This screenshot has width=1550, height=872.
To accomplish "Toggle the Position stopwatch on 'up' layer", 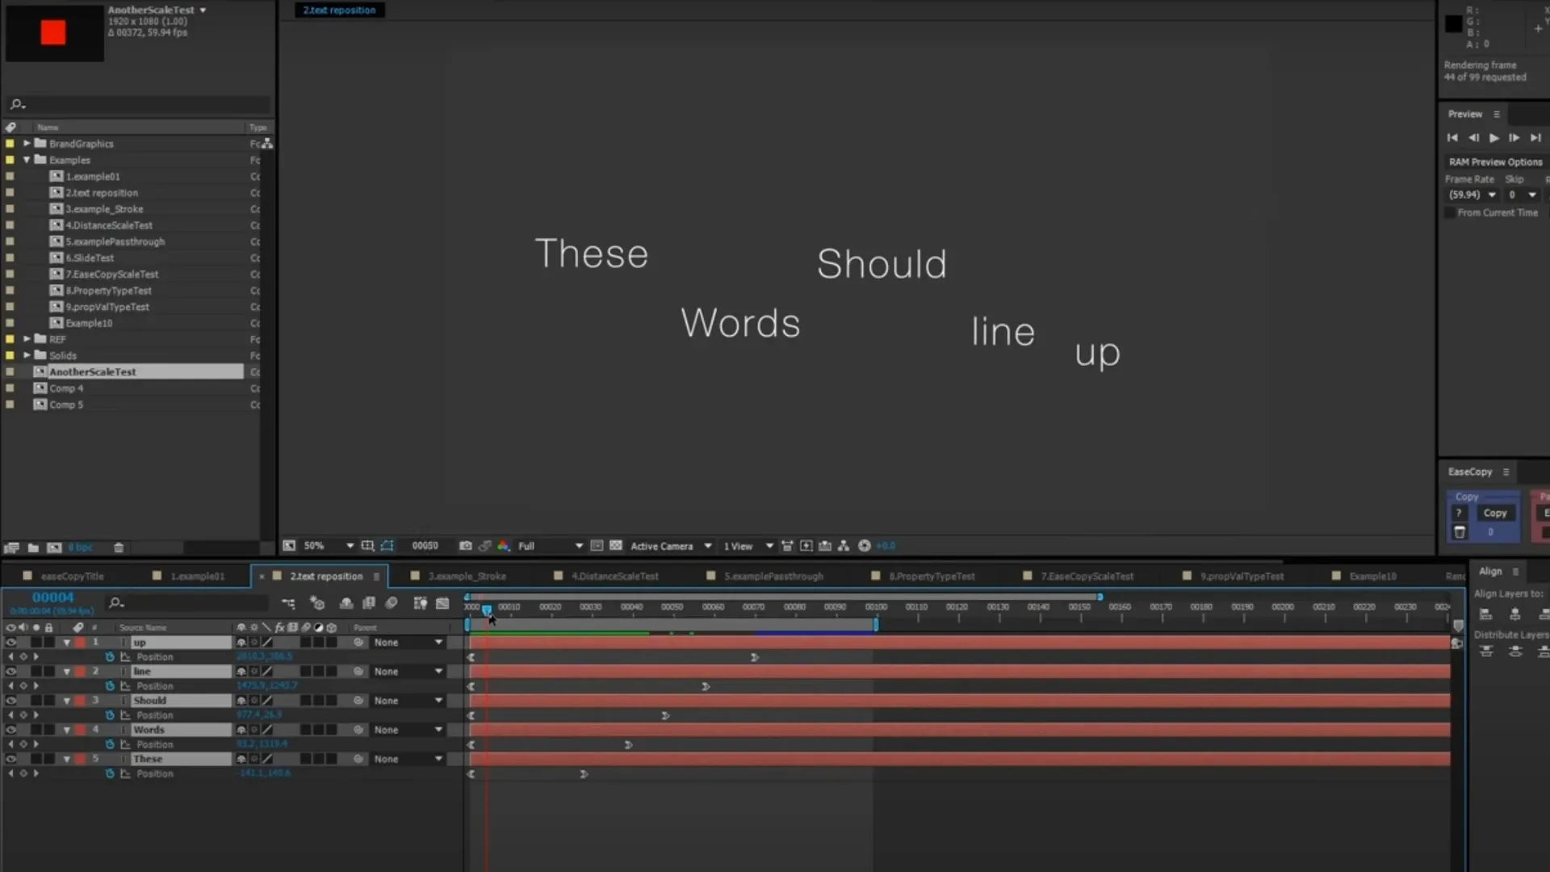I will pos(110,657).
